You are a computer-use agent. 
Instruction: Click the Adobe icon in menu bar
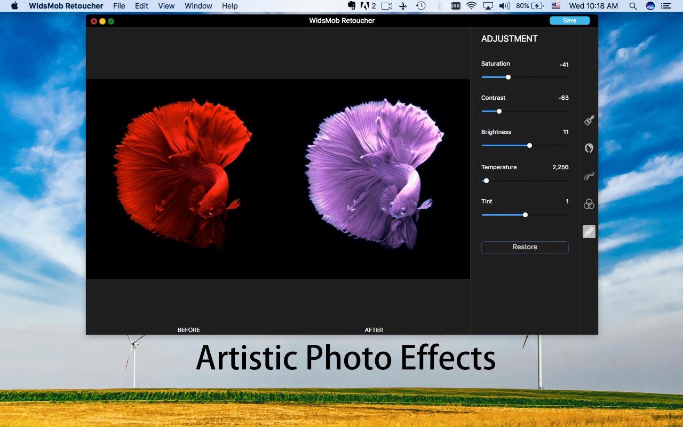point(368,6)
